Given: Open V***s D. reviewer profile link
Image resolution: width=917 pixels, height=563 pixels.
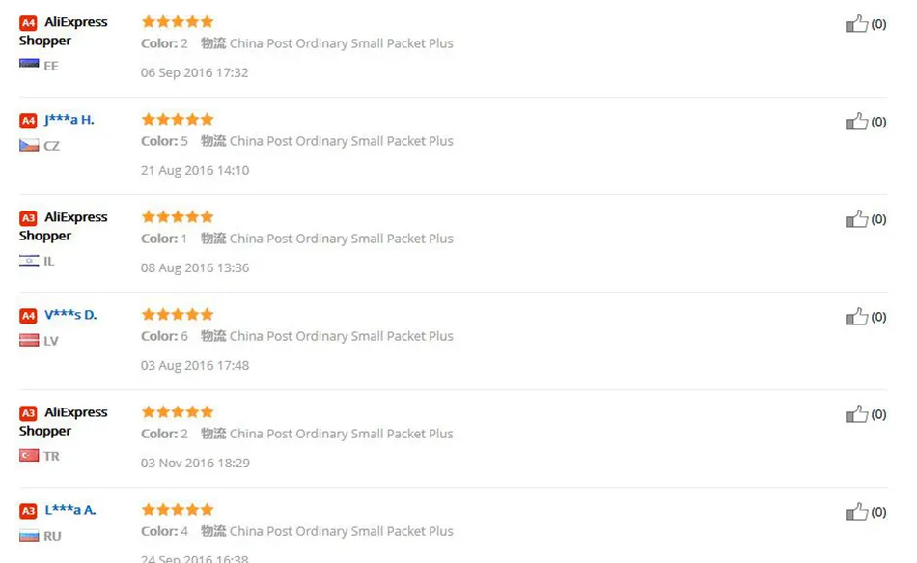Looking at the screenshot, I should coord(70,315).
